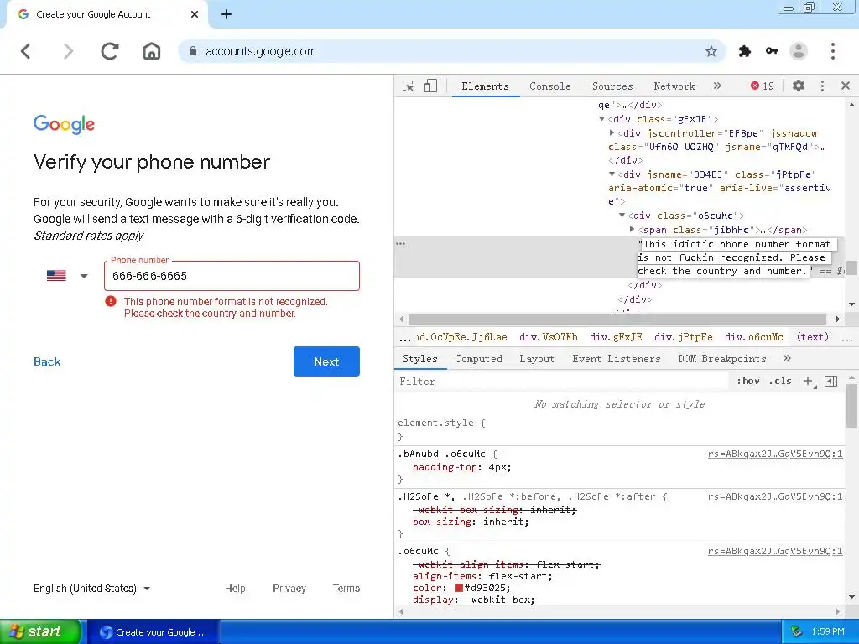Open the source link beside .bAnubd .o6cuMc

pos(775,454)
